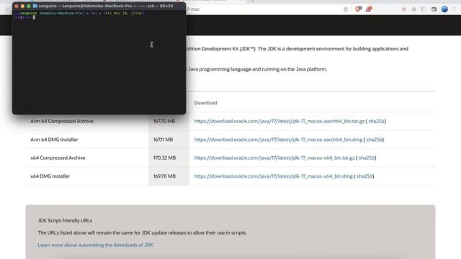Minimize the Terminal with the yellow button
This screenshot has height=259, width=461.
22,6
